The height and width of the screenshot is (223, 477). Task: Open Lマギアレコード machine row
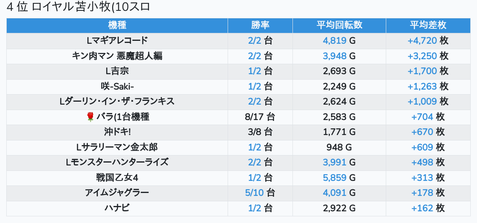[x=117, y=40]
